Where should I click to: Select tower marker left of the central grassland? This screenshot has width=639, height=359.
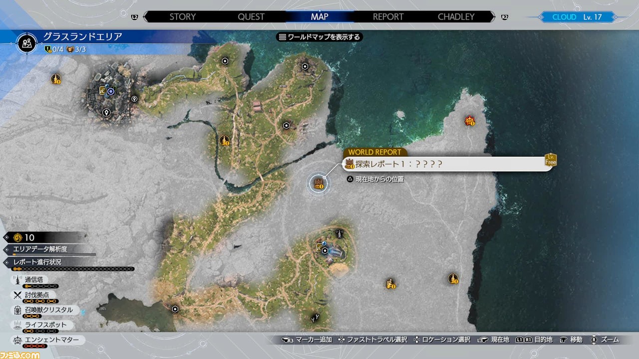(225, 141)
